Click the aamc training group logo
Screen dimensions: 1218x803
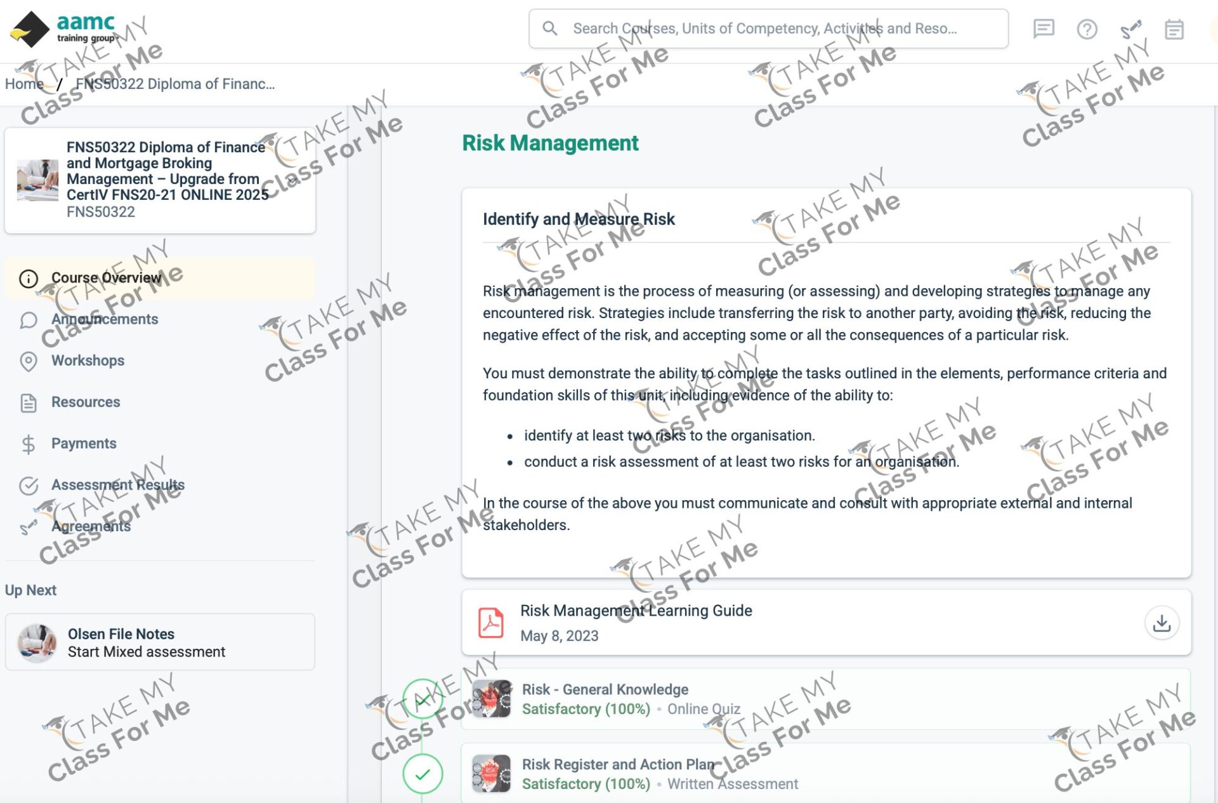pyautogui.click(x=63, y=29)
